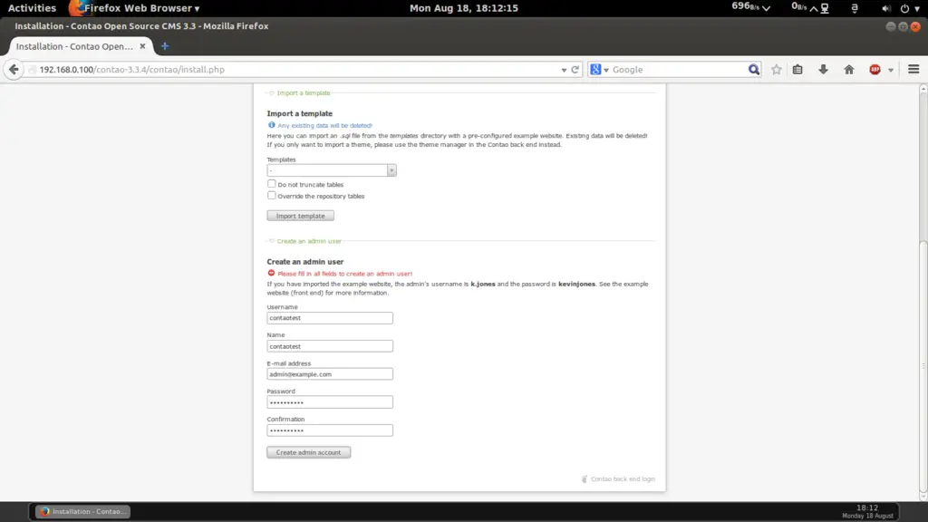Click 'Any existing data will be deleted!' notice
This screenshot has width=928, height=522.
[x=325, y=125]
